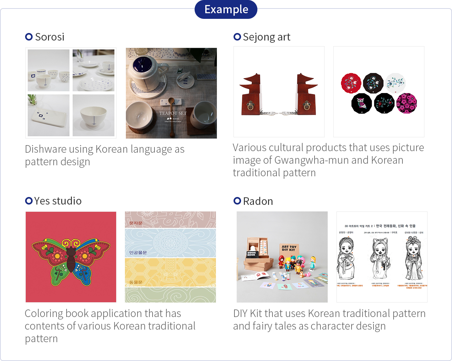Viewport: 452px width, 361px height.
Task: Click the Example header badge
Action: point(226,9)
